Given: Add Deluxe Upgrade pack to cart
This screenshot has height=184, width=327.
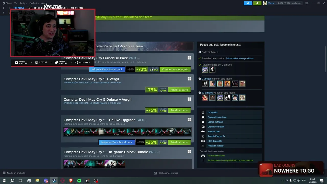Looking at the screenshot, I should coord(179,142).
